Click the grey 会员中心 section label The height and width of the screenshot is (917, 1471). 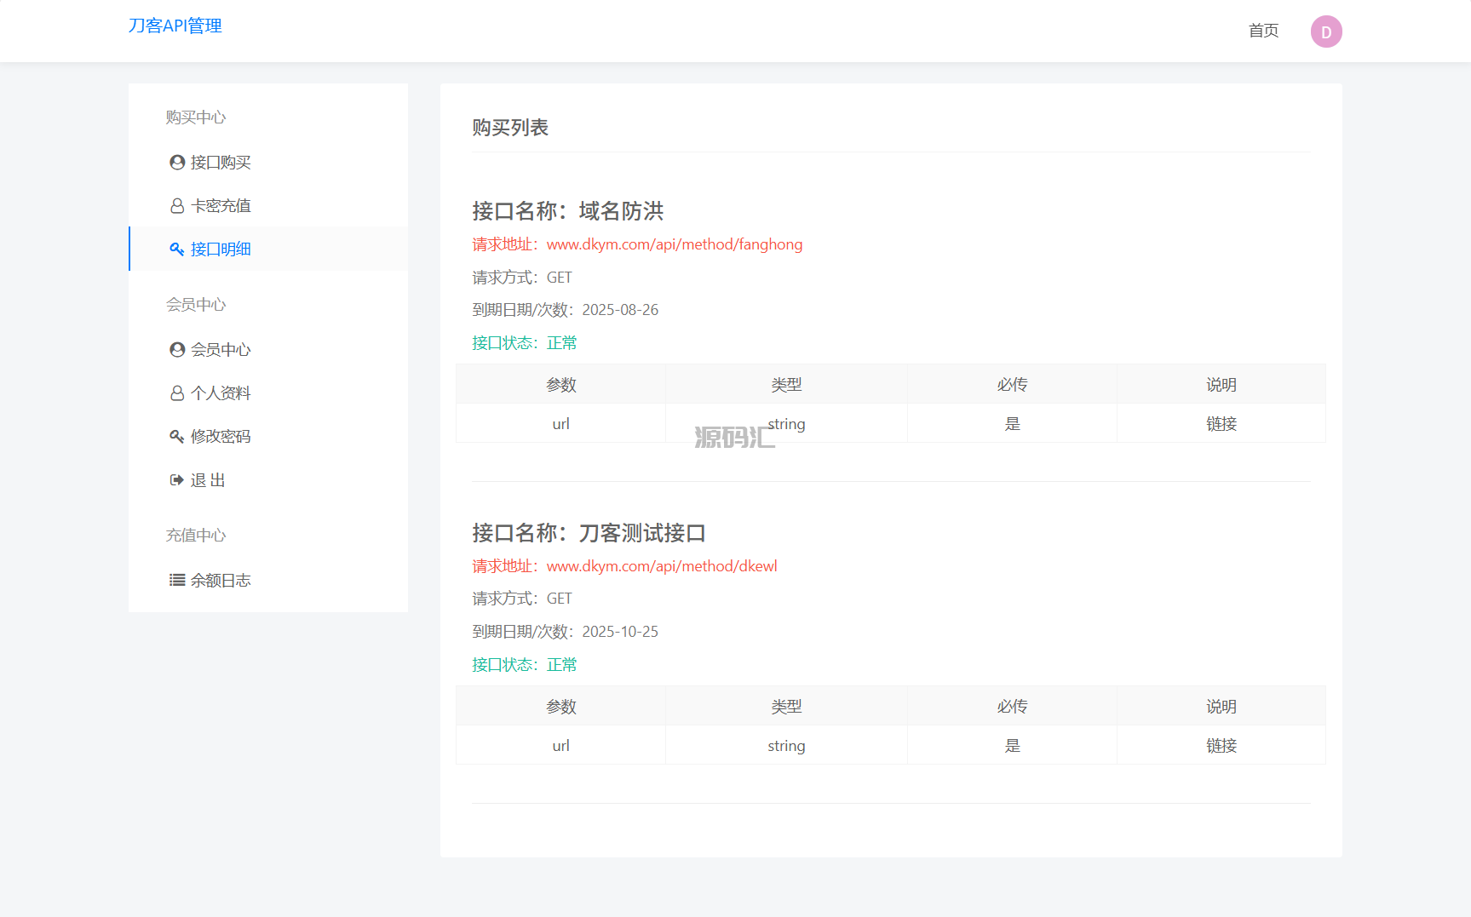point(196,305)
